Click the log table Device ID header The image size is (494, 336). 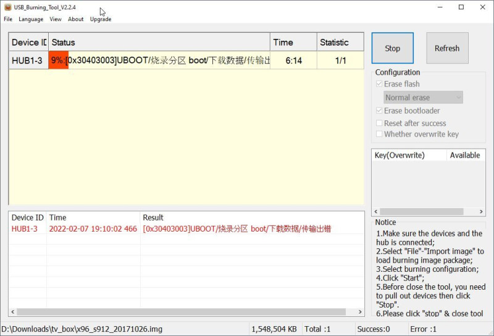28,217
